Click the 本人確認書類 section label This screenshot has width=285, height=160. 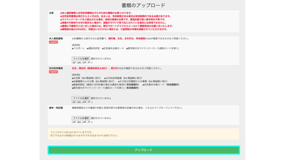[x=56, y=39]
